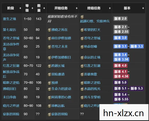Click quest icon before 苍穹之禁城 end quest
Screen dimensions: 149x121
(82, 38)
